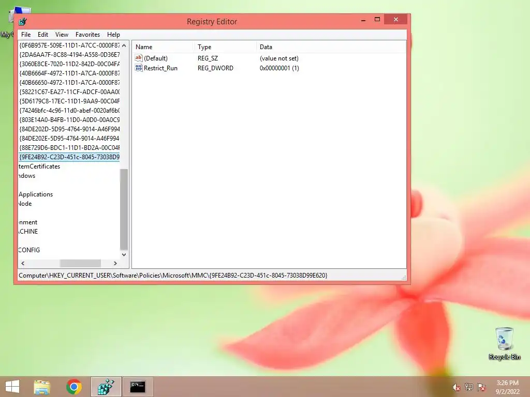Click the Action Center flag icon
This screenshot has height=397, width=530.
tap(481, 387)
